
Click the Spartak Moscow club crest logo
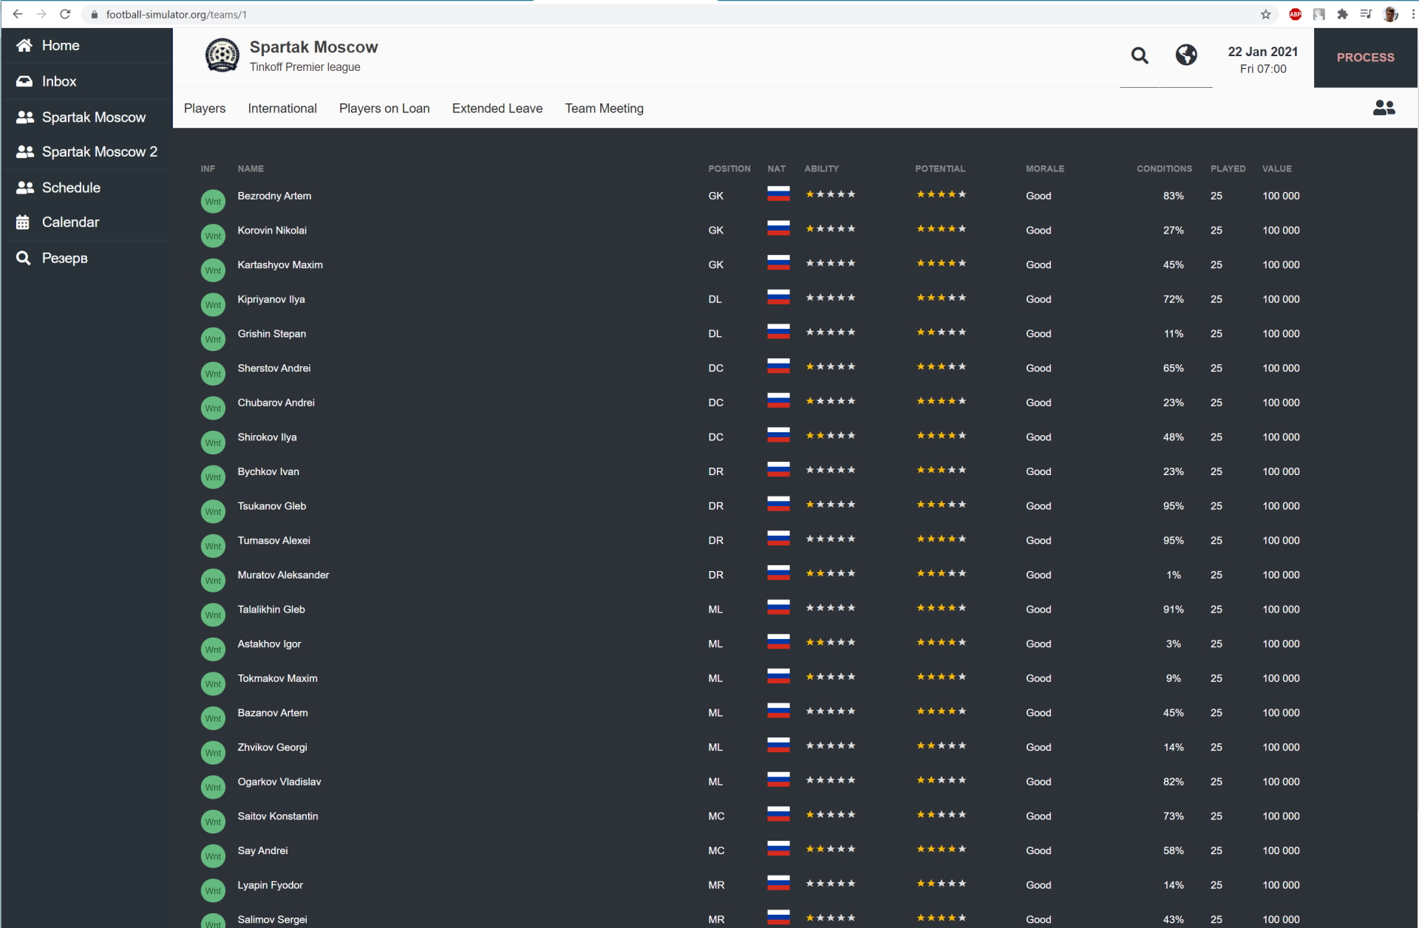pos(222,56)
